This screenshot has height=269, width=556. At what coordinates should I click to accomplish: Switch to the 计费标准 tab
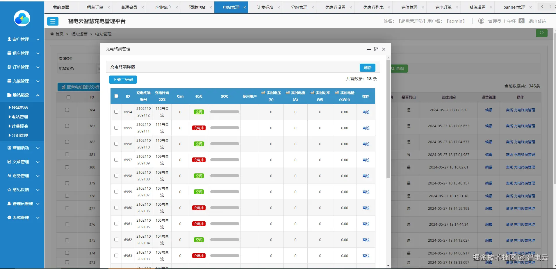pyautogui.click(x=265, y=7)
